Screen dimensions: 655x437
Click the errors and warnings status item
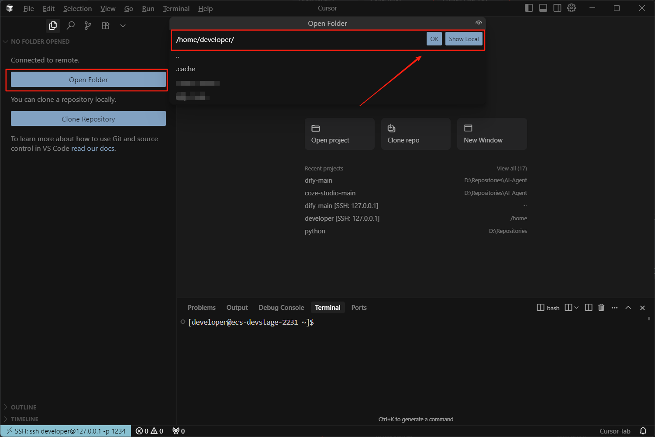coord(149,431)
